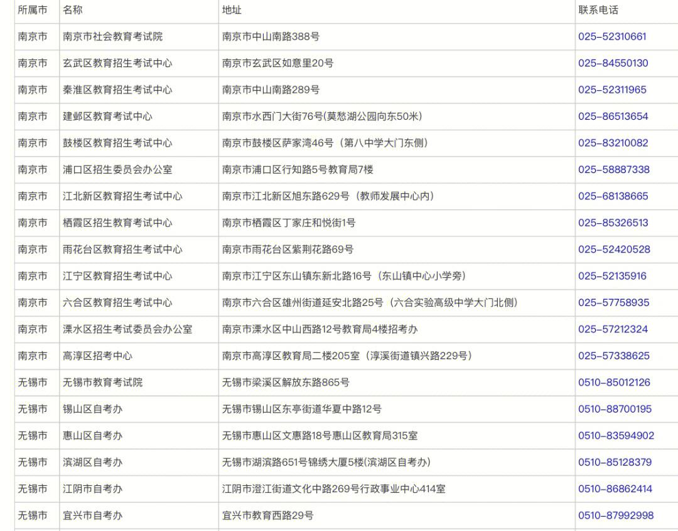Select the address containing 行知路5号教育局7楼
Viewport: 678px width, 531px height.
[298, 170]
